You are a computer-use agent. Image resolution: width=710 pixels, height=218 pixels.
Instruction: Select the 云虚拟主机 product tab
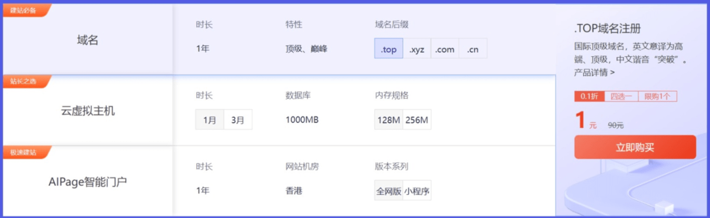point(88,111)
